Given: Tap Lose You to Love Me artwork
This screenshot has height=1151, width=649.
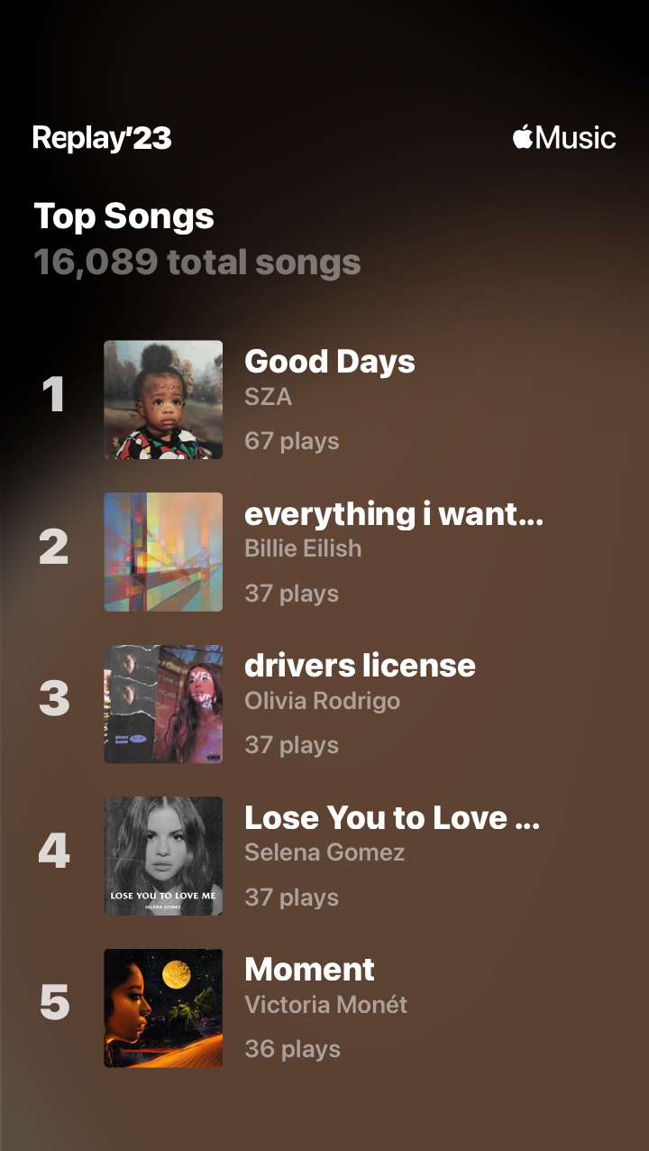Looking at the screenshot, I should click(163, 856).
